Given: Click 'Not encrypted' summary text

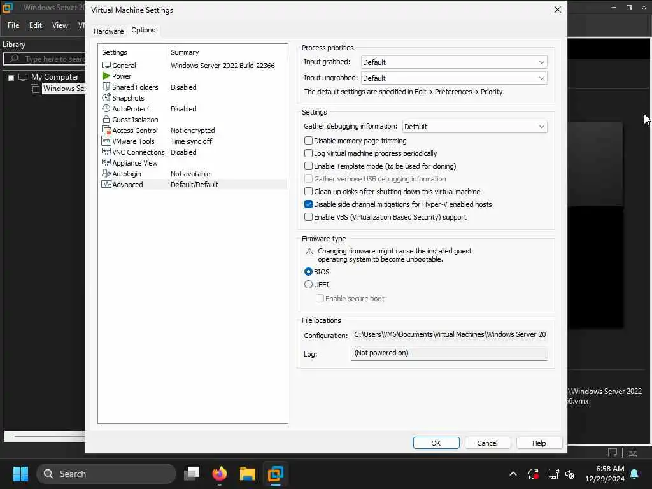Looking at the screenshot, I should (x=193, y=131).
